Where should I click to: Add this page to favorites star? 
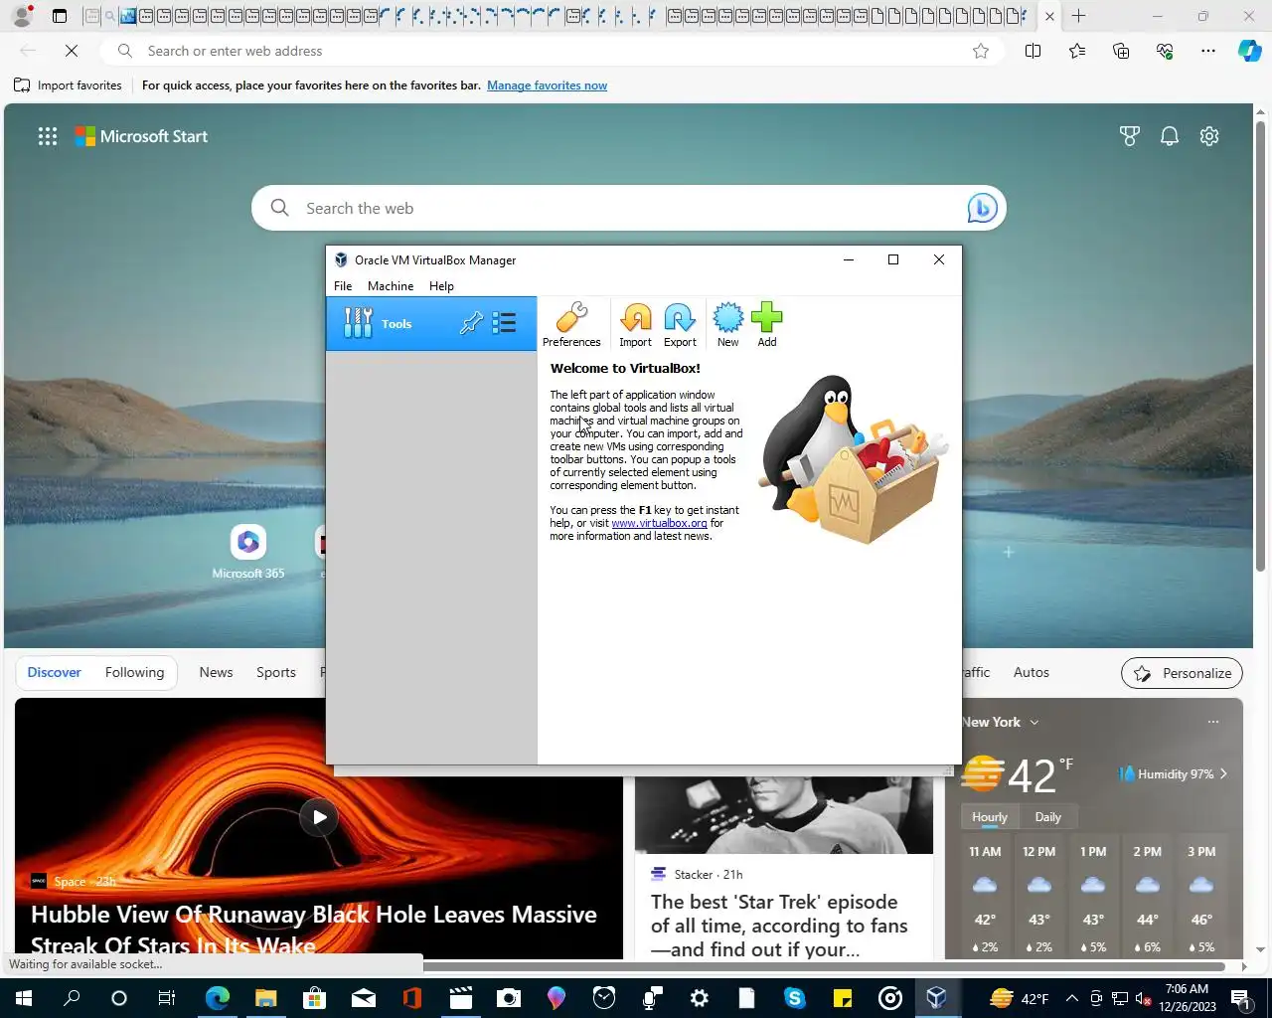pos(981,51)
